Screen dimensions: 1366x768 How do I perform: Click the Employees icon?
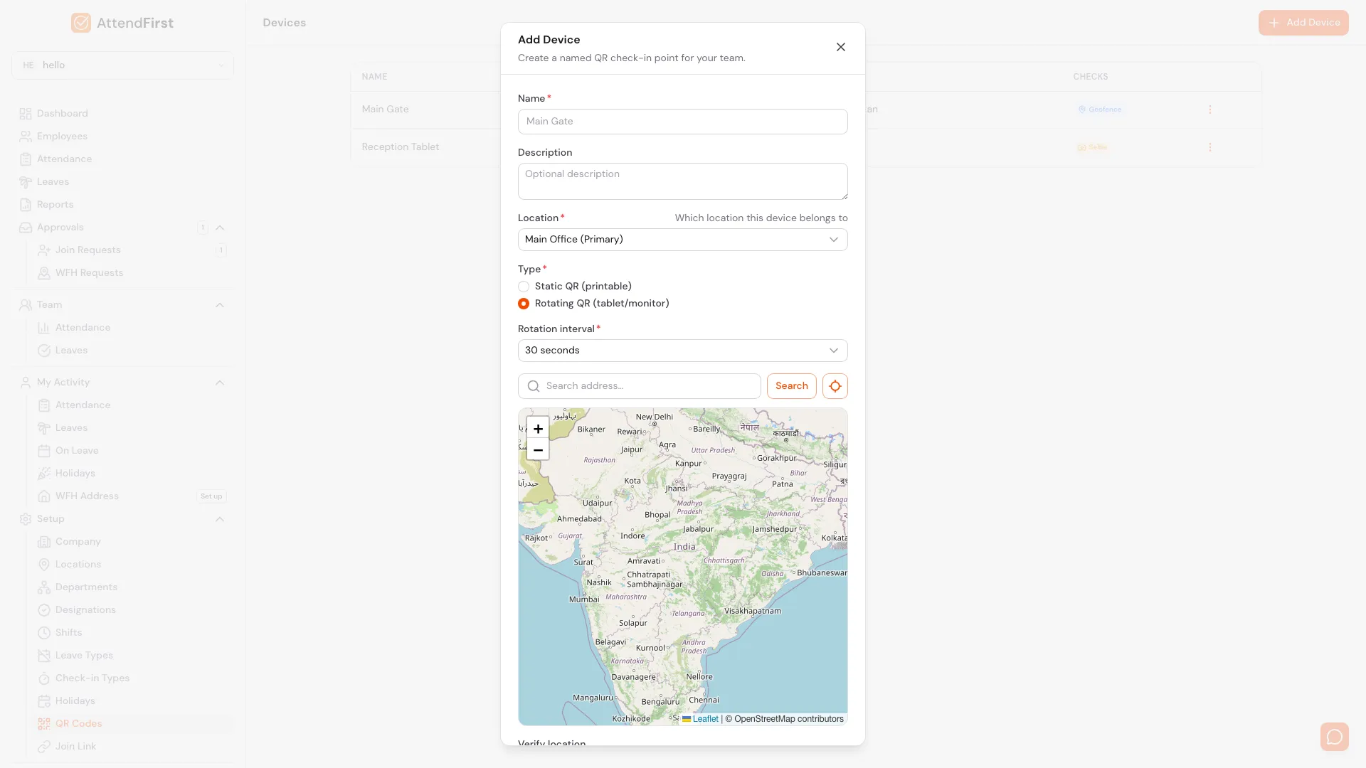click(x=26, y=137)
